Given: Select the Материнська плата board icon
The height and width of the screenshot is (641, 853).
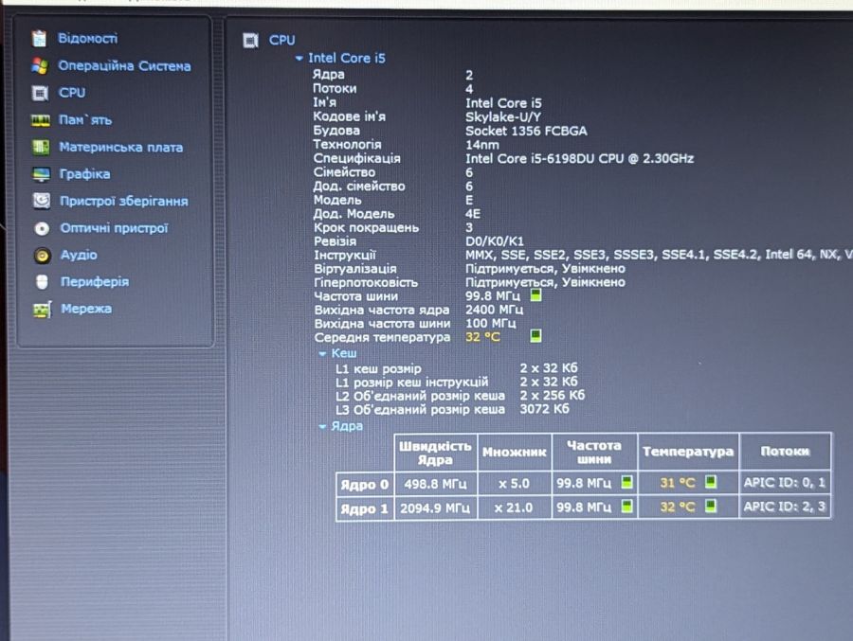Looking at the screenshot, I should point(41,147).
